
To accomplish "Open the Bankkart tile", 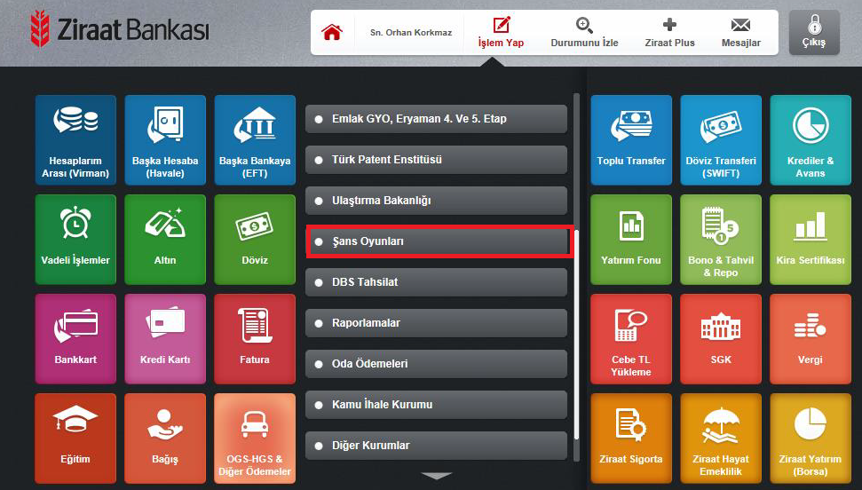I will pyautogui.click(x=75, y=339).
